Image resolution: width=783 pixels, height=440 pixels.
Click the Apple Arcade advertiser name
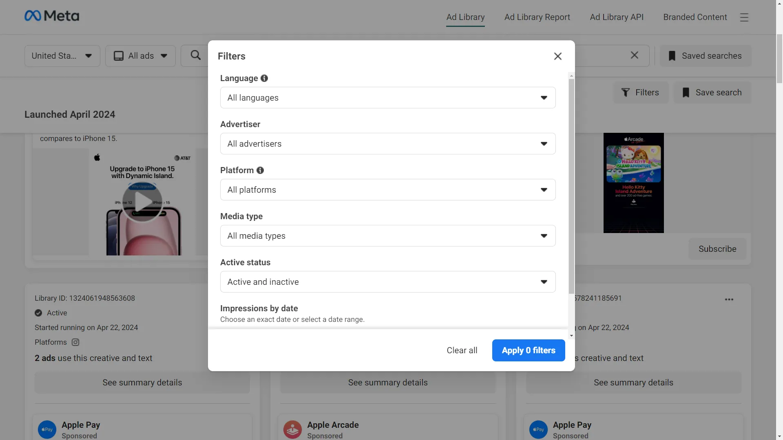pyautogui.click(x=333, y=425)
